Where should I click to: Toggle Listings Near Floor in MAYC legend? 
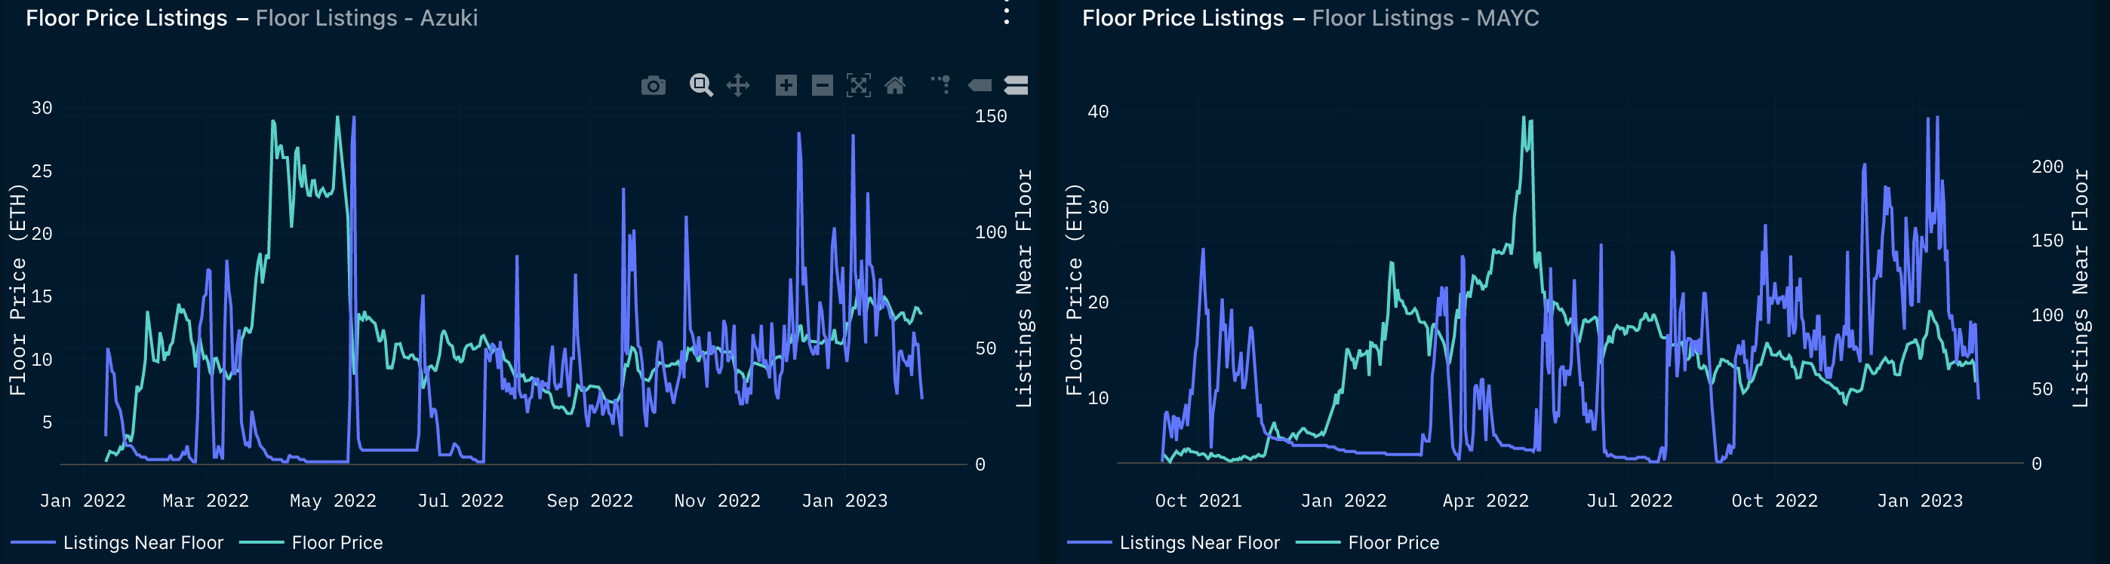(1198, 543)
